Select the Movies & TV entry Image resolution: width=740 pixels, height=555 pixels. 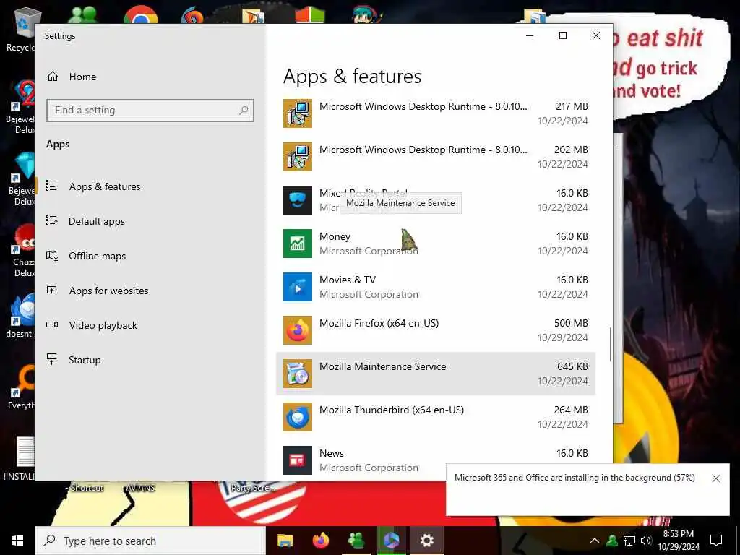click(436, 287)
